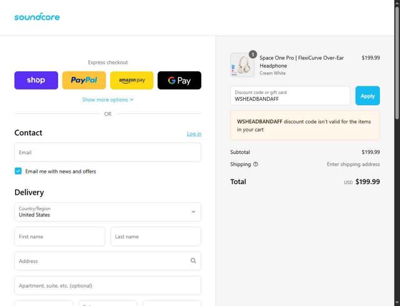This screenshot has height=306, width=400.
Task: Check out using Amazon Pay
Action: [x=132, y=80]
